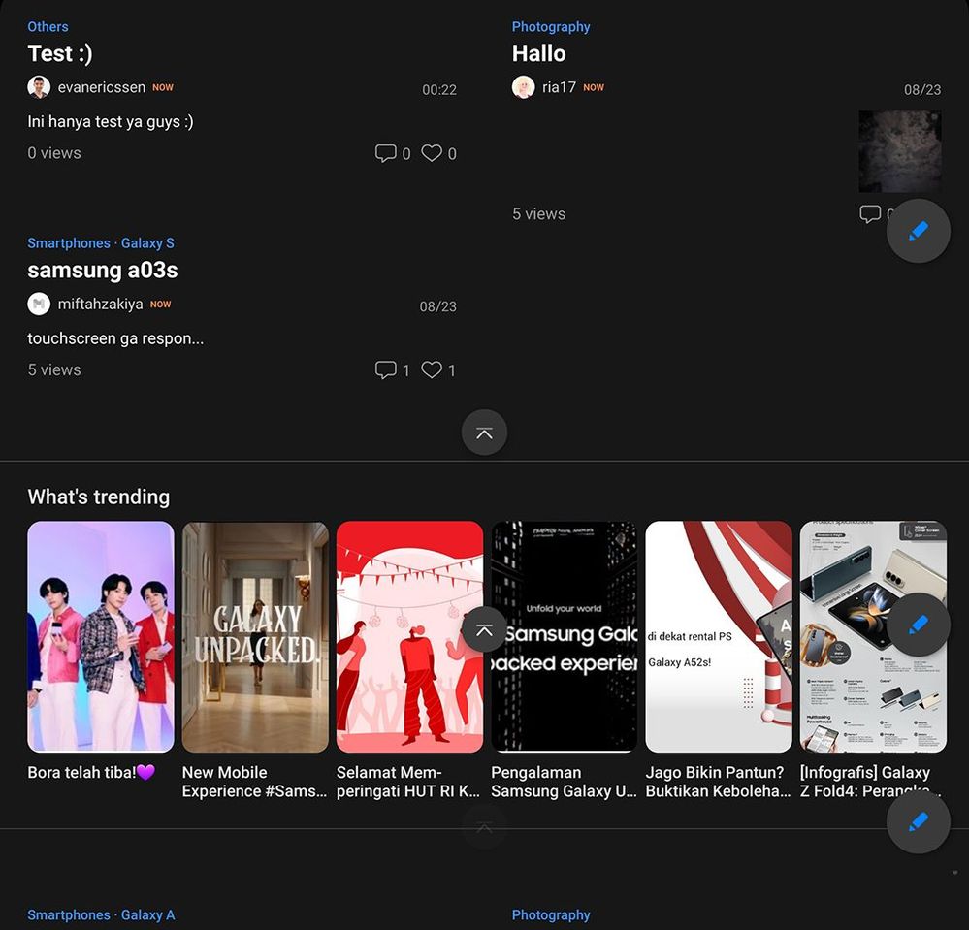This screenshot has height=930, width=969.
Task: Click the username miftahzakiya
Action: 100,304
